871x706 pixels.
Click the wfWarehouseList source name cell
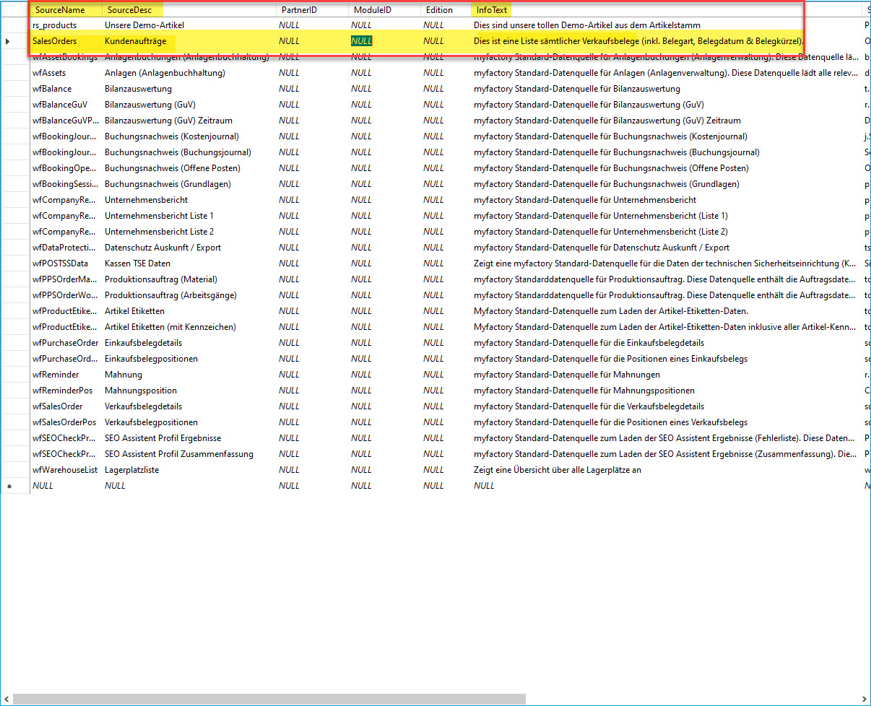[65, 470]
